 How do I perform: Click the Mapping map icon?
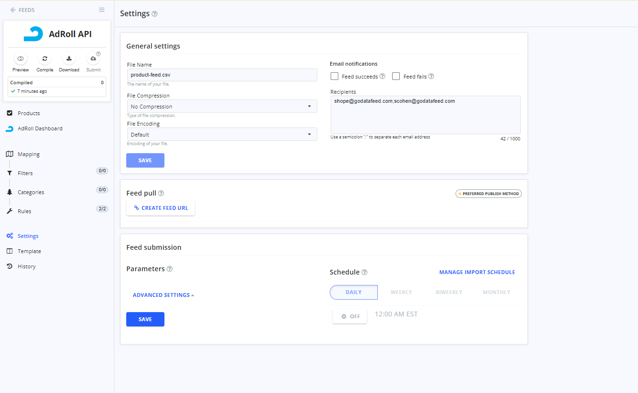click(10, 154)
